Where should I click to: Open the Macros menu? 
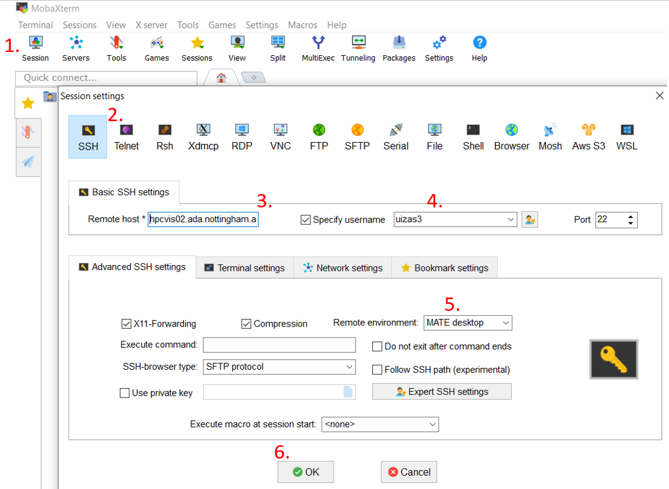[x=302, y=25]
